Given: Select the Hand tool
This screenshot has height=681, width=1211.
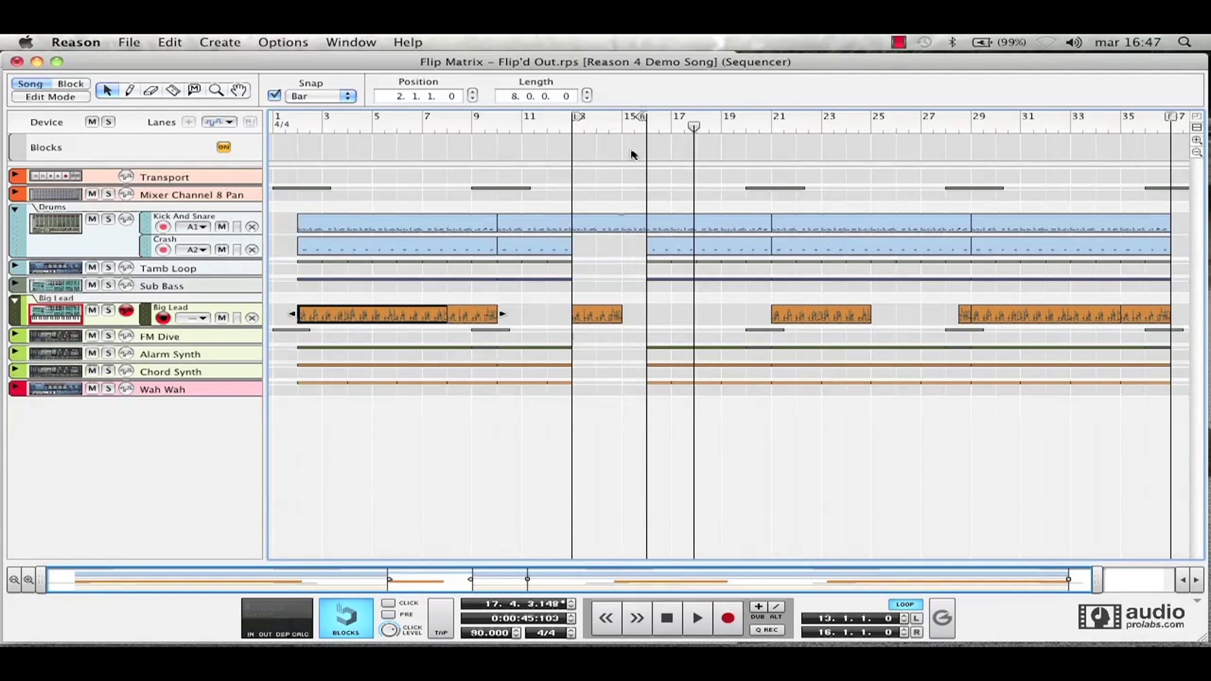Looking at the screenshot, I should [239, 90].
